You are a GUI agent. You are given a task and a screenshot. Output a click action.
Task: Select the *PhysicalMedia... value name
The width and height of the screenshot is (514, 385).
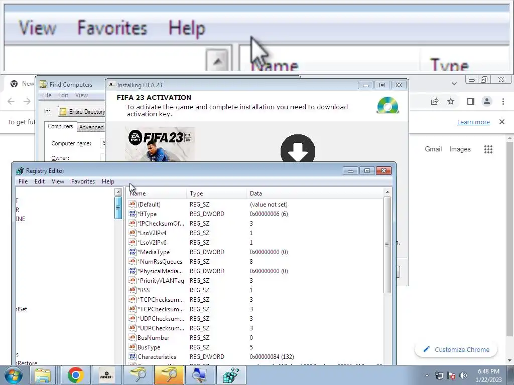tap(160, 271)
